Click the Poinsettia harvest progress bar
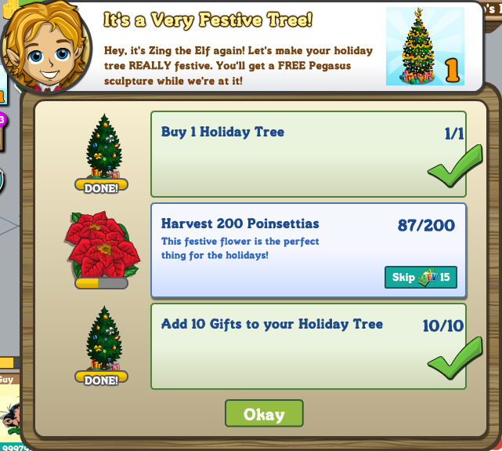Image resolution: width=502 pixels, height=451 pixels. [x=101, y=283]
